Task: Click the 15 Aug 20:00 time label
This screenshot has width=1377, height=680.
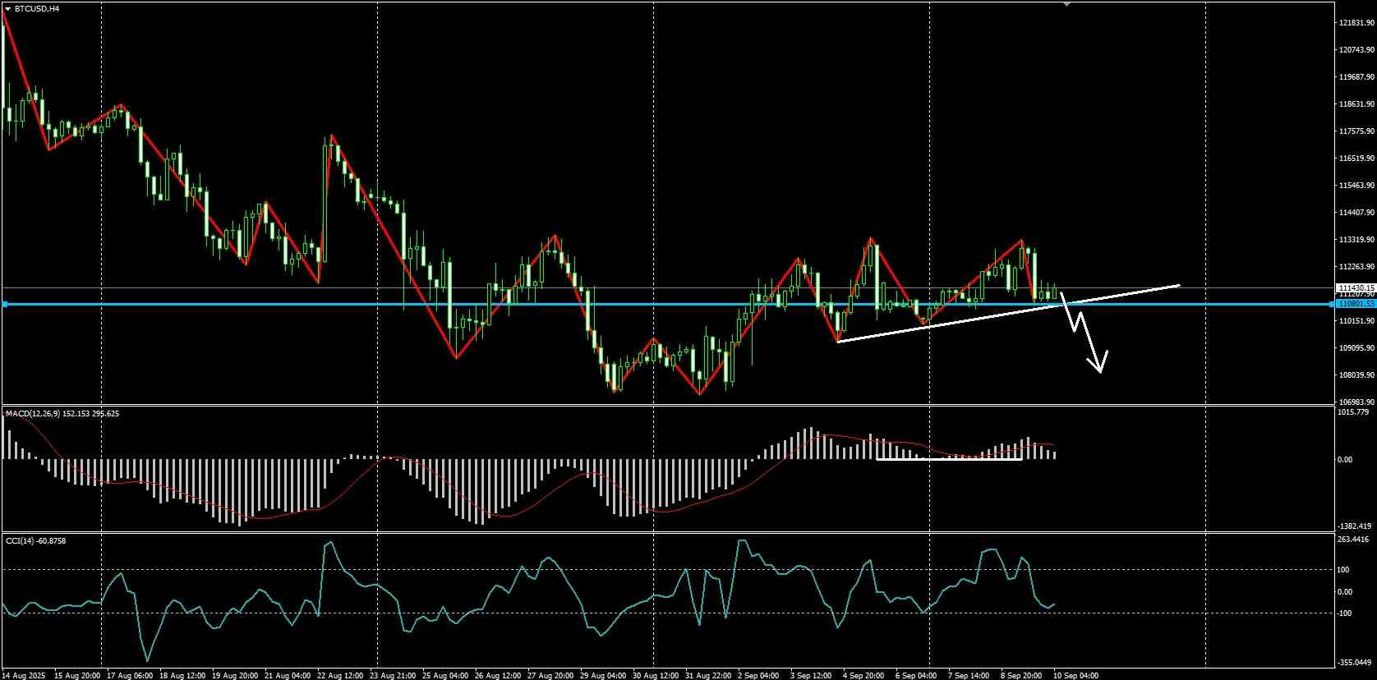Action: [77, 675]
